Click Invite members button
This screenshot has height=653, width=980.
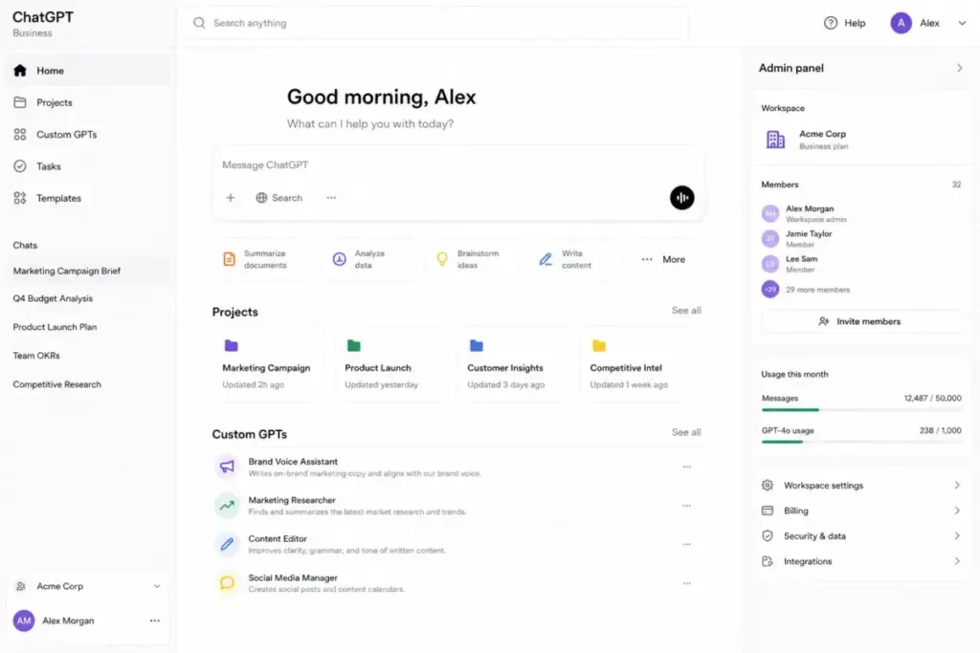(860, 321)
